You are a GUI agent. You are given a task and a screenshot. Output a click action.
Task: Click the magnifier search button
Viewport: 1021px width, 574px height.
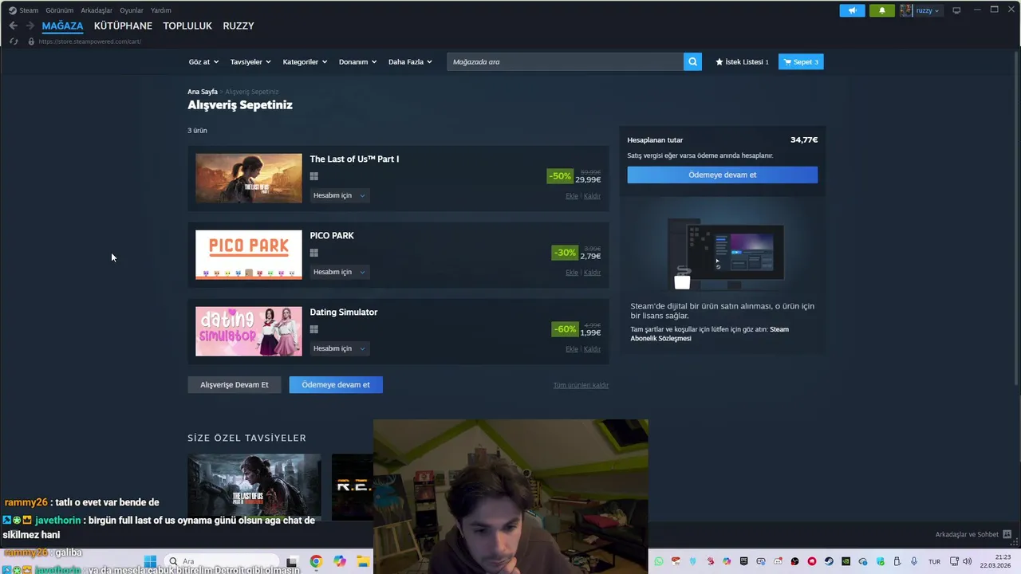tap(692, 61)
